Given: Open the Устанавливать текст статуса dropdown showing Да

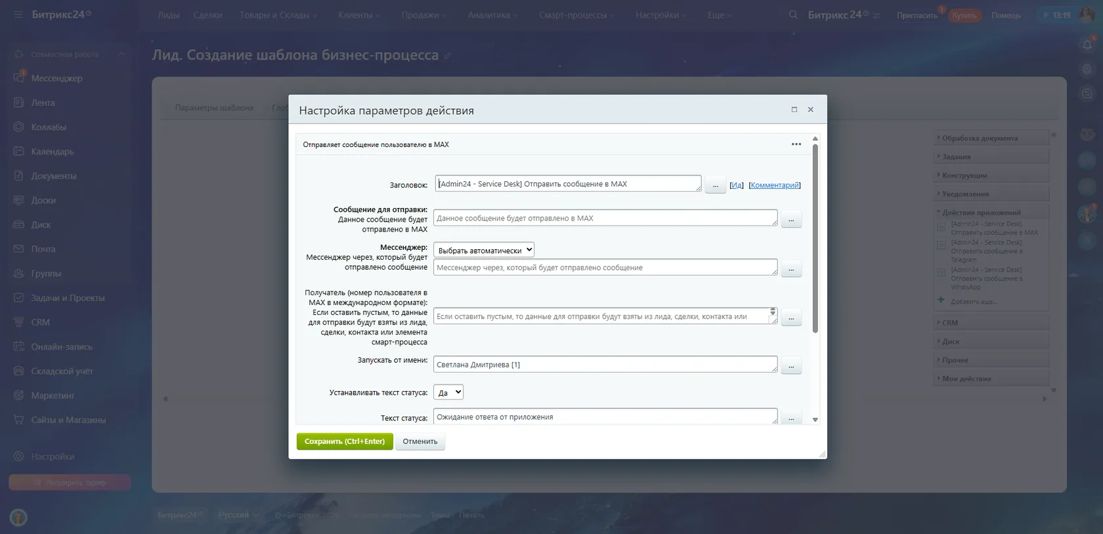Looking at the screenshot, I should tap(448, 392).
